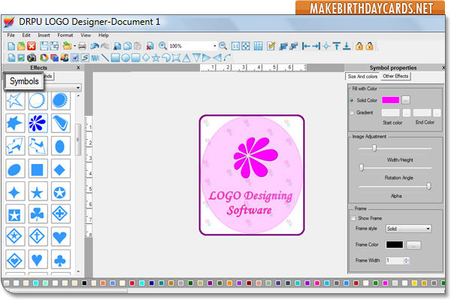
Task: Toggle the grid view icon
Action: click(258, 46)
